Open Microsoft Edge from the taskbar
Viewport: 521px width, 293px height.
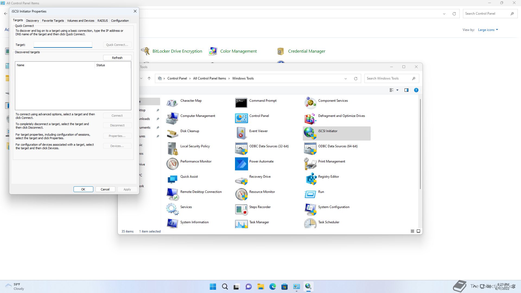(x=272, y=286)
